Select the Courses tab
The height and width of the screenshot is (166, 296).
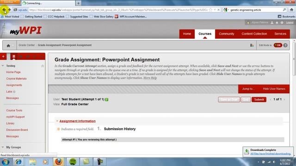[x=205, y=34]
